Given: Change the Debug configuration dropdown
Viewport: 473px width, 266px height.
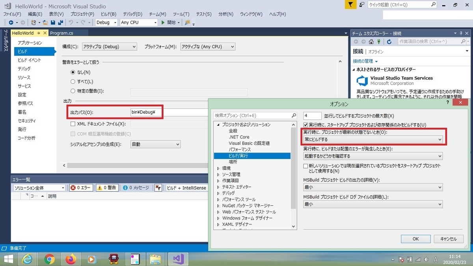Looking at the screenshot, I should pyautogui.click(x=106, y=22).
